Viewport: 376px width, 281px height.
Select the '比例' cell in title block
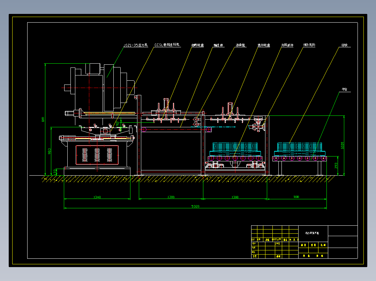tap(323, 245)
